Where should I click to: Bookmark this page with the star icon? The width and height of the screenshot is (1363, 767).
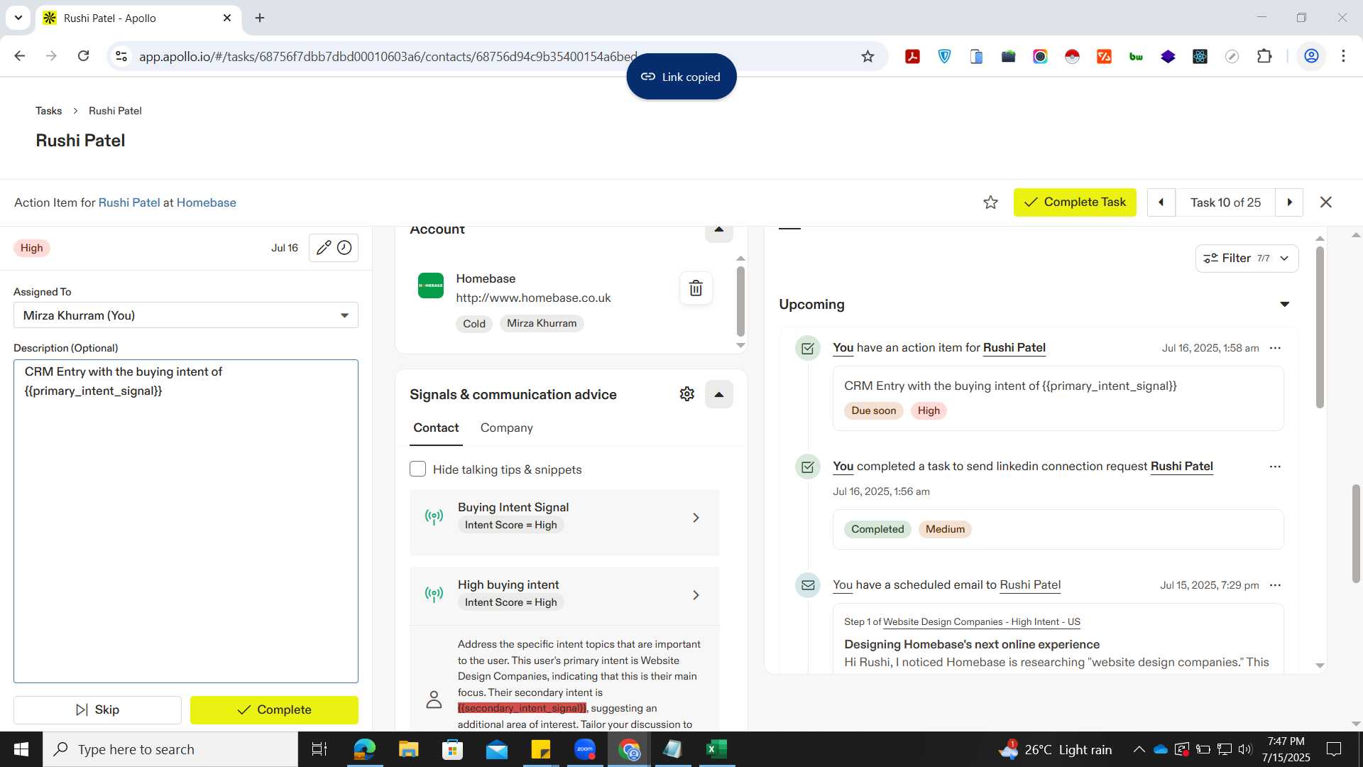[x=867, y=56]
